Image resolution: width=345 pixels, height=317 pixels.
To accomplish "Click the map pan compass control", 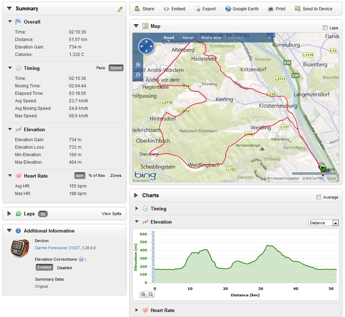I will point(146,46).
